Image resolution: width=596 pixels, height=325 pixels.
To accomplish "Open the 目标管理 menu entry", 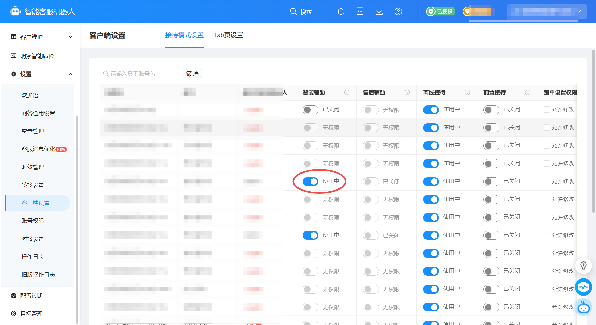I will pos(31,314).
